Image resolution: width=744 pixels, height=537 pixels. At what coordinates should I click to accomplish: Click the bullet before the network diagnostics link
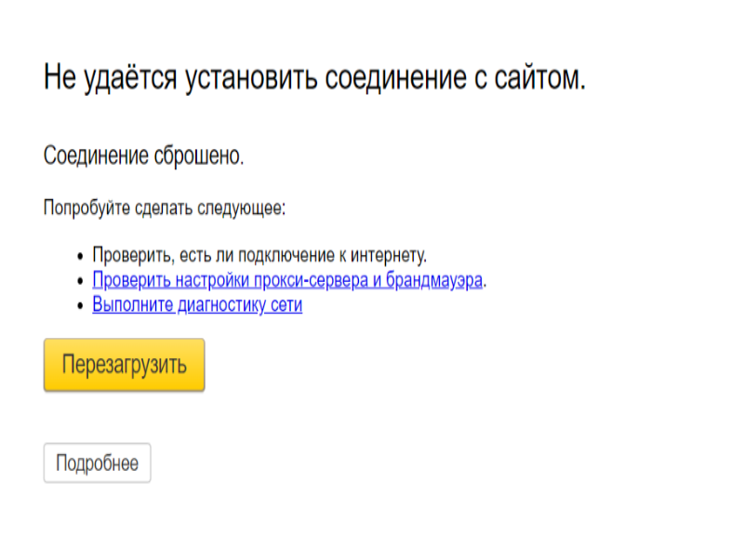[79, 305]
